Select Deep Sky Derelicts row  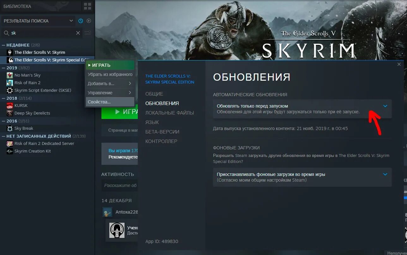coord(47,113)
